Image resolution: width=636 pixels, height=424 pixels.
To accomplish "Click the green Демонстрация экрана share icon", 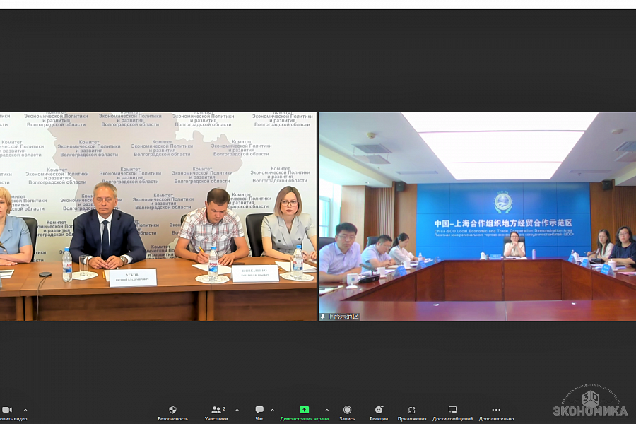I will tap(304, 410).
